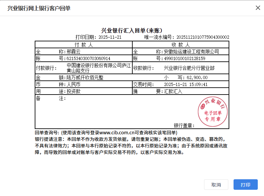The height and width of the screenshot is (196, 264).
Task: Select the print date 2025-11-21
Action: pos(110,37)
